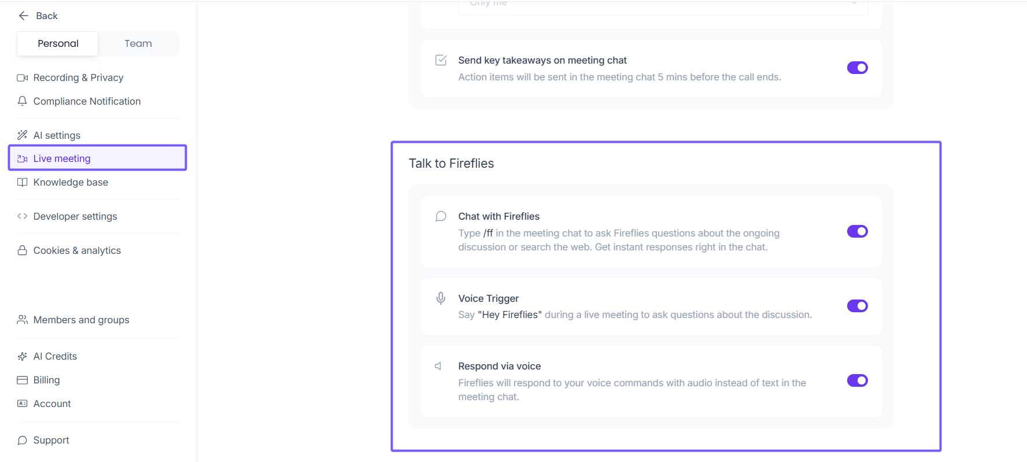Disable Send key takeaways on meeting chat

coord(857,68)
